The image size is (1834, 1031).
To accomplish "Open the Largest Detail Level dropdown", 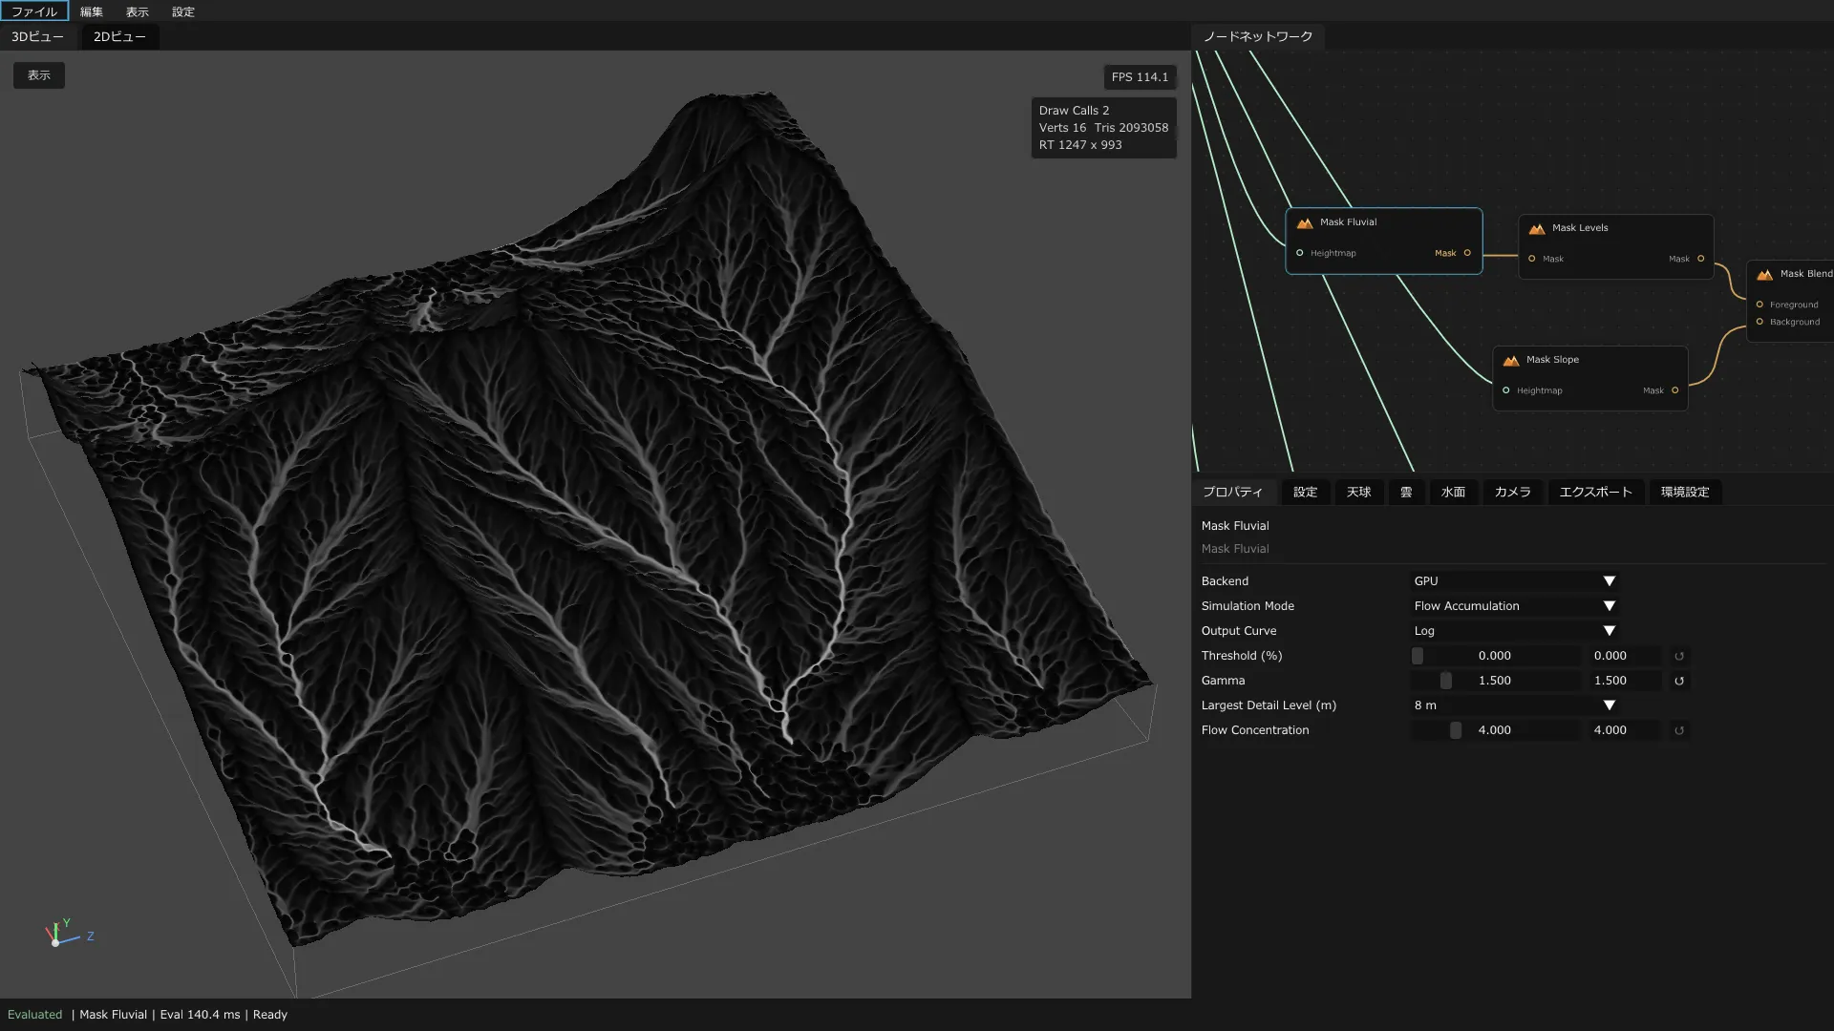I will point(1515,705).
